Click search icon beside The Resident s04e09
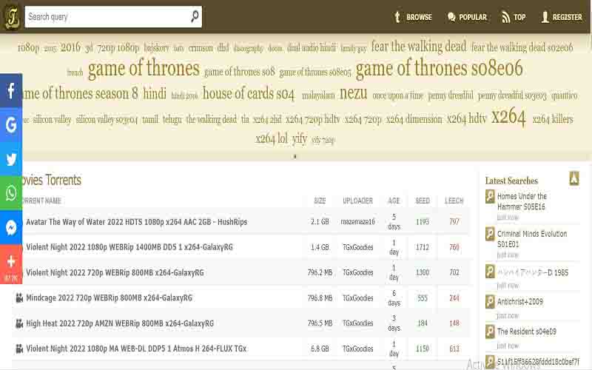 tap(490, 332)
